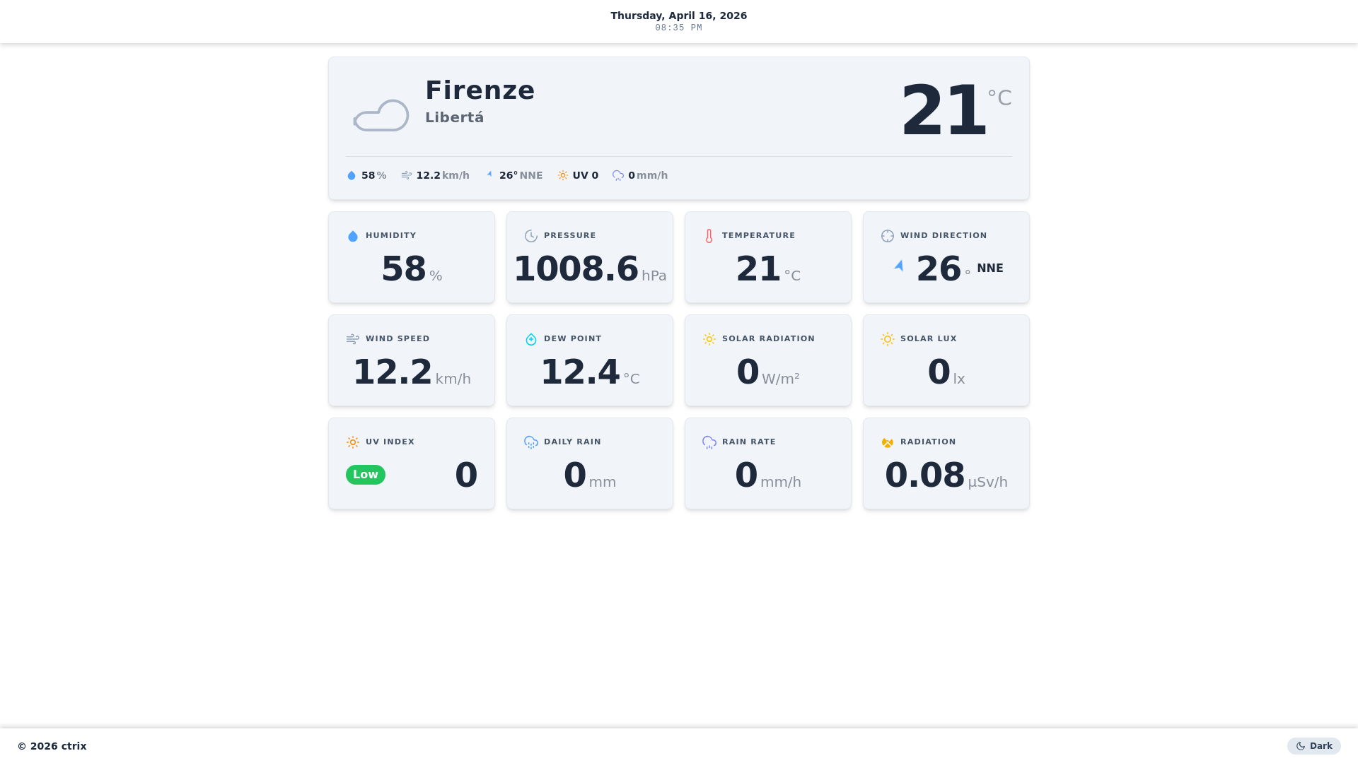Click the red thermometer icon
The width and height of the screenshot is (1358, 763).
coord(709,236)
